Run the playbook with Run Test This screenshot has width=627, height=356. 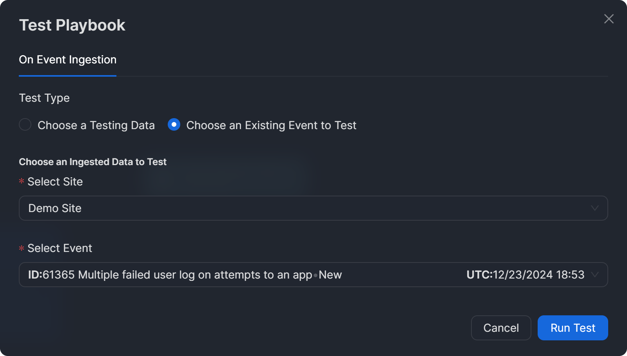pyautogui.click(x=573, y=328)
